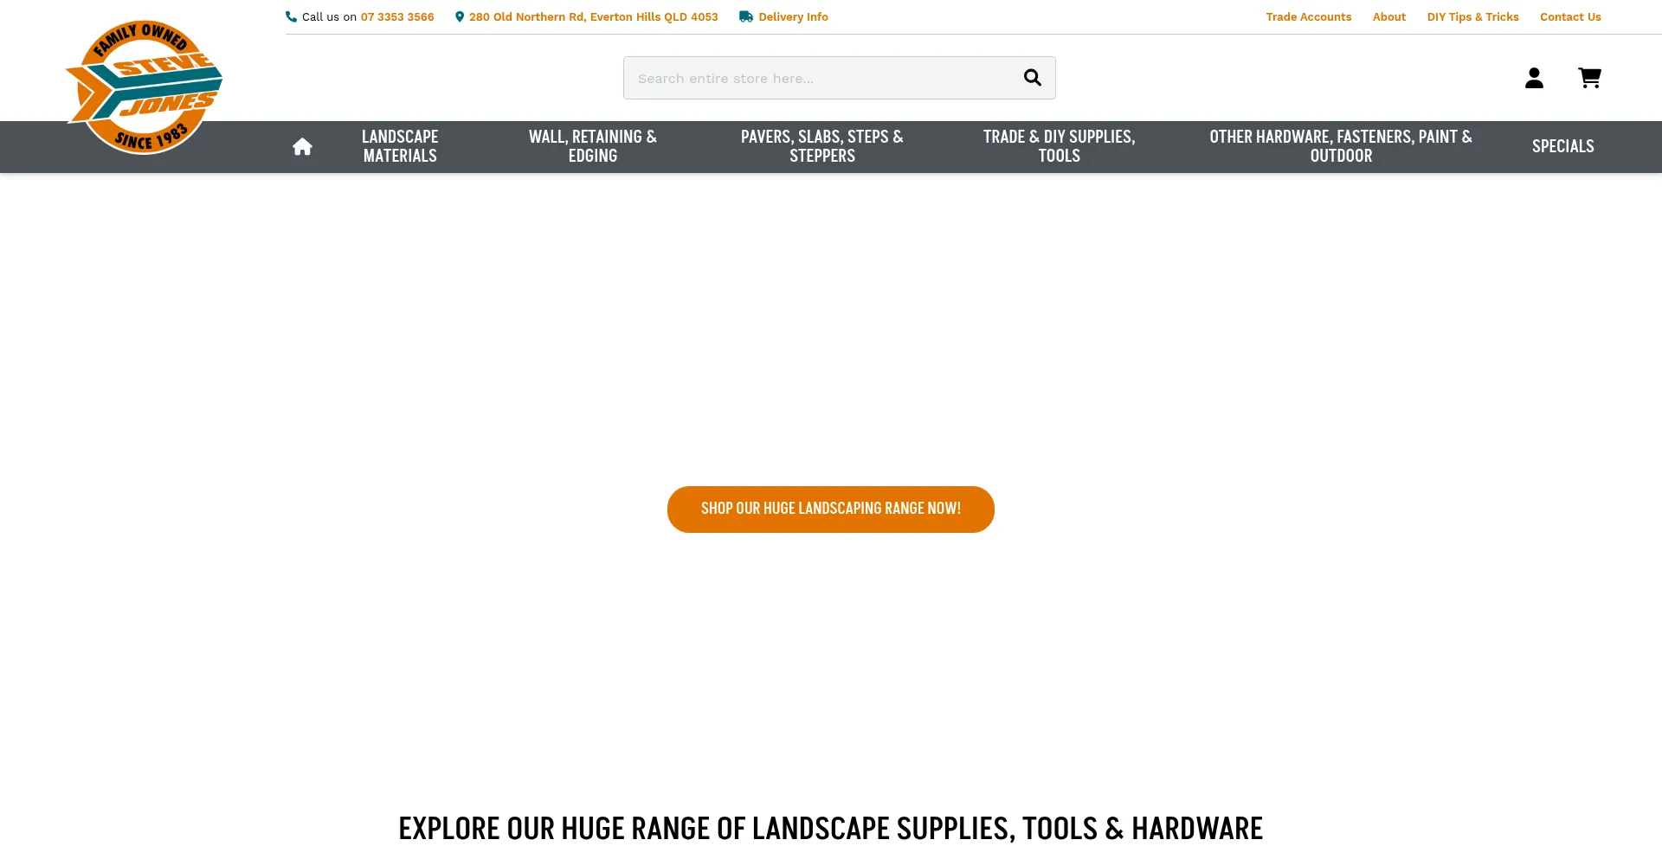Expand Wall, Retaining & Edging menu
This screenshot has height=859, width=1662.
pyautogui.click(x=592, y=146)
